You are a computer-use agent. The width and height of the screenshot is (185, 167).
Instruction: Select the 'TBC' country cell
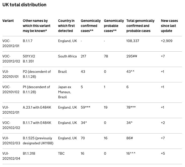point(61,153)
